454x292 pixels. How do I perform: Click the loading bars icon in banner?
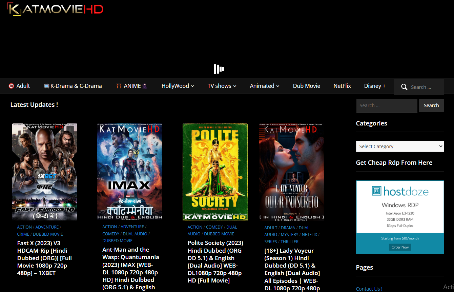[219, 69]
